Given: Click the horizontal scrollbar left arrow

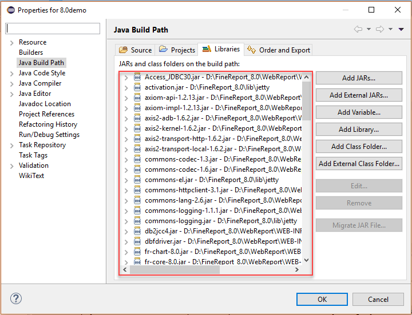Looking at the screenshot, I should pos(125,269).
